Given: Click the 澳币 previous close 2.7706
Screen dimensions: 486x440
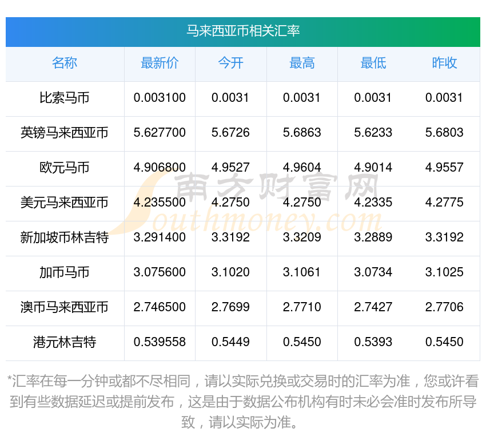Looking at the screenshot, I should tap(444, 307).
